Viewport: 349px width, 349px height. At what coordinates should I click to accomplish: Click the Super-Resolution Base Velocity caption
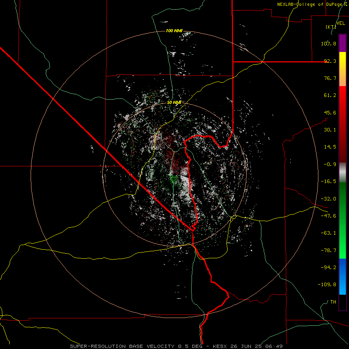pyautogui.click(x=176, y=346)
